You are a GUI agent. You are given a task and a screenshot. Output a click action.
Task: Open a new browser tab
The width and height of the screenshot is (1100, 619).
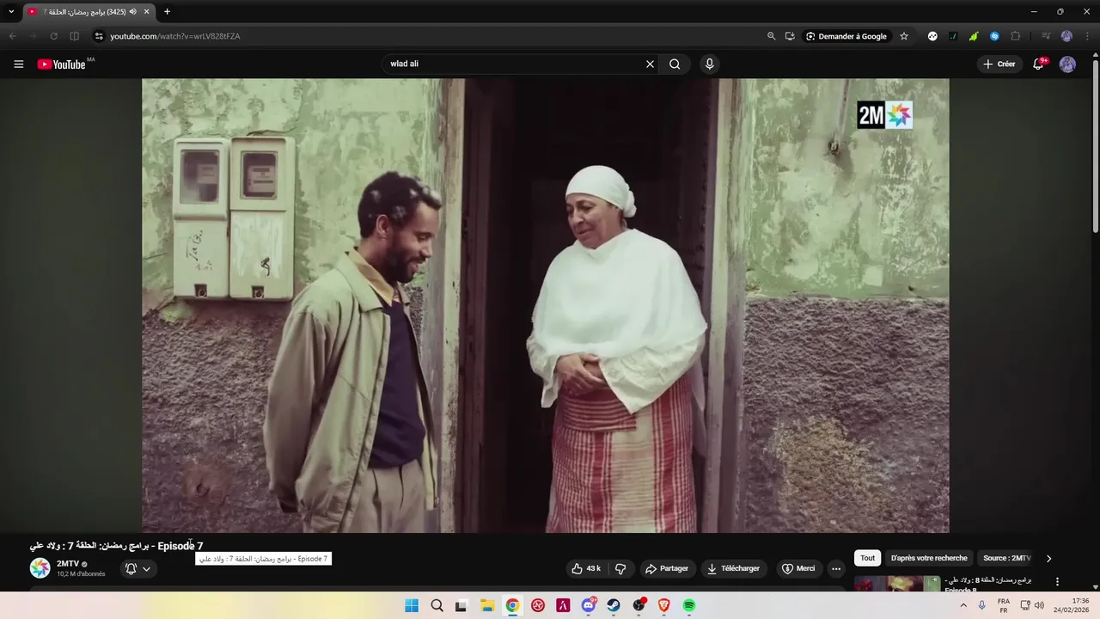click(167, 12)
